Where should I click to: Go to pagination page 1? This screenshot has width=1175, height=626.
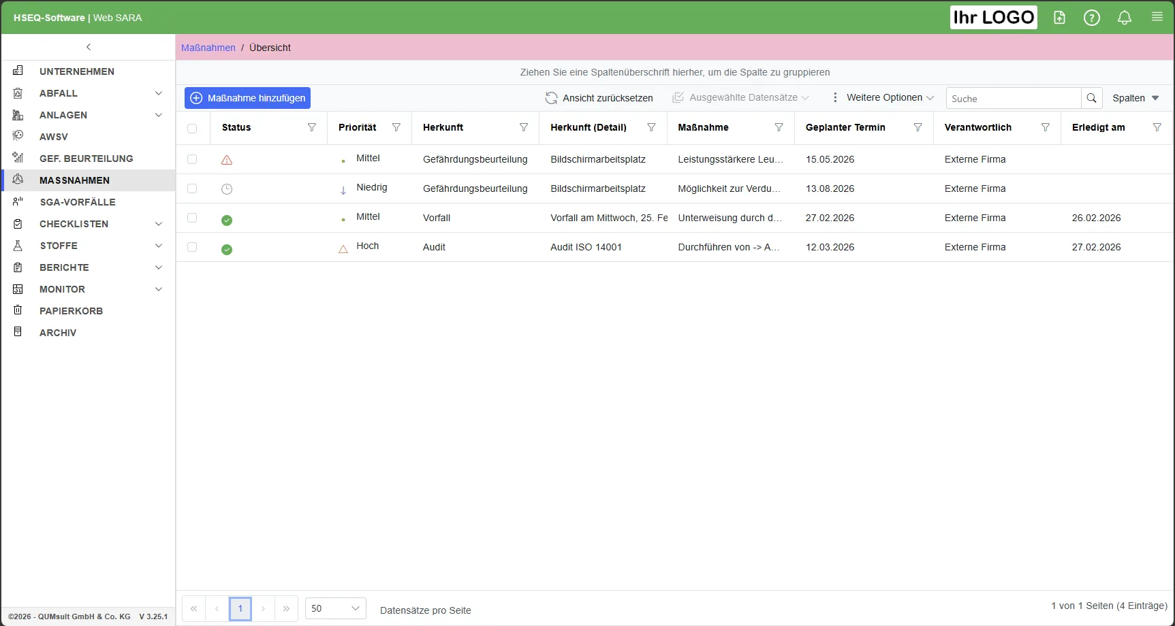point(240,608)
